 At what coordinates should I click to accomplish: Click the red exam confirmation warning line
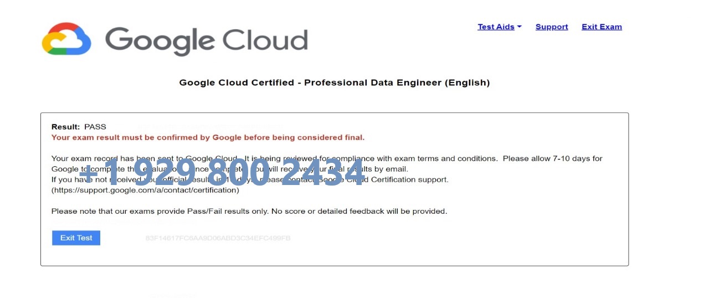pyautogui.click(x=208, y=137)
